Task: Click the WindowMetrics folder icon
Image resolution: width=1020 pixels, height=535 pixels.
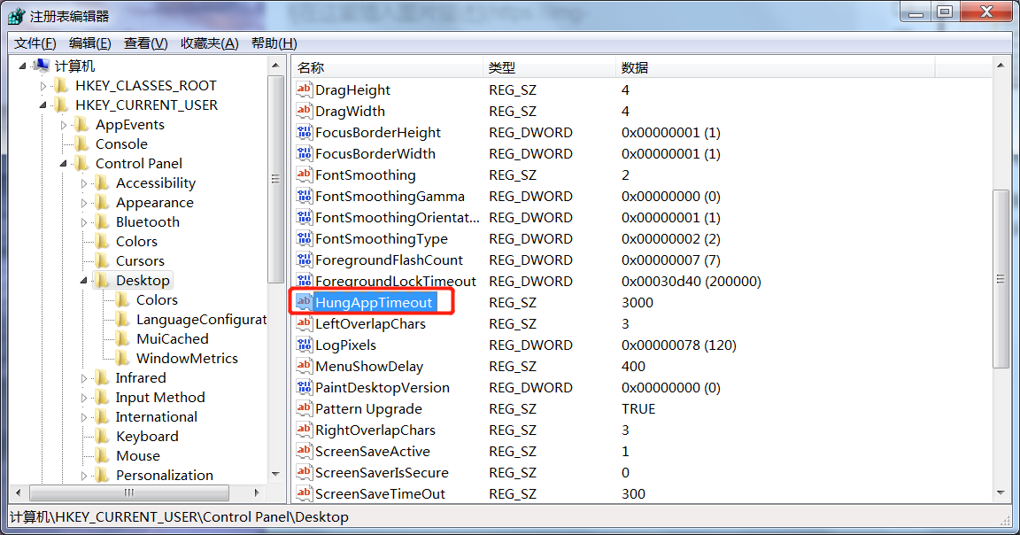Action: click(122, 358)
